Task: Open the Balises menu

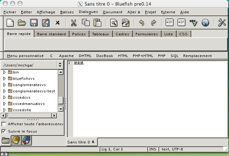Action: point(67,12)
